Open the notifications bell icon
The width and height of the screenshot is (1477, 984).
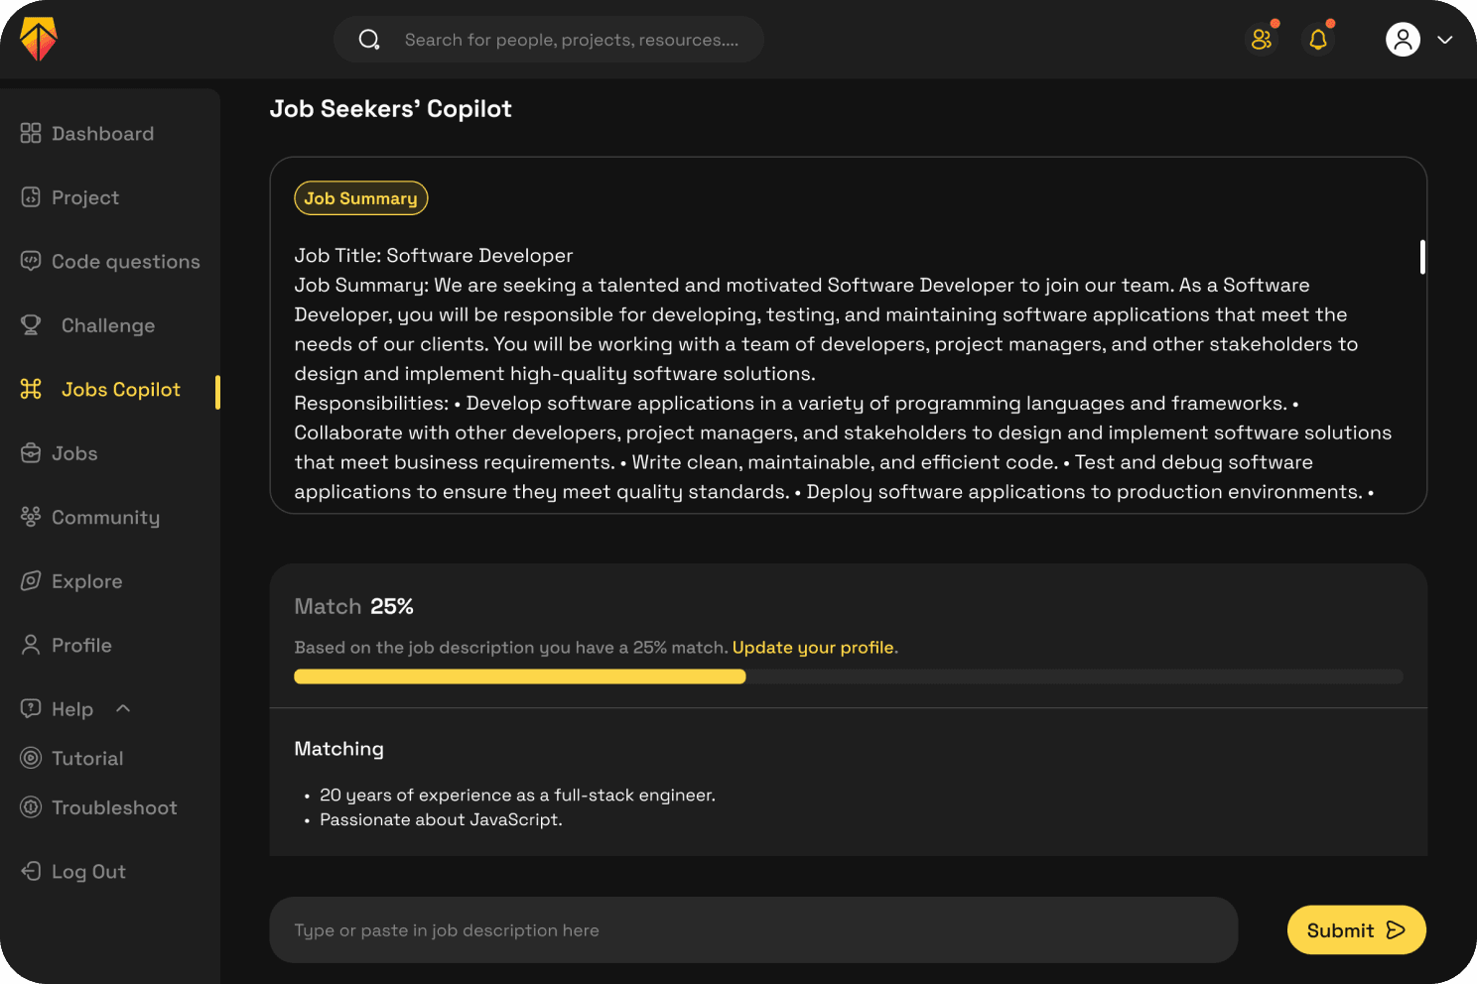click(x=1318, y=40)
